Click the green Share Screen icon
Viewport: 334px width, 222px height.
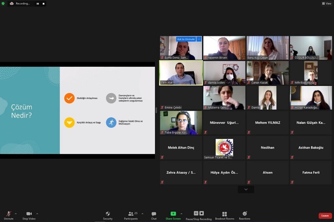click(x=173, y=214)
